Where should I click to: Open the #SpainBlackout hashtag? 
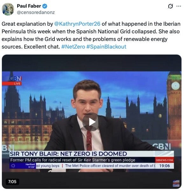click(x=106, y=47)
